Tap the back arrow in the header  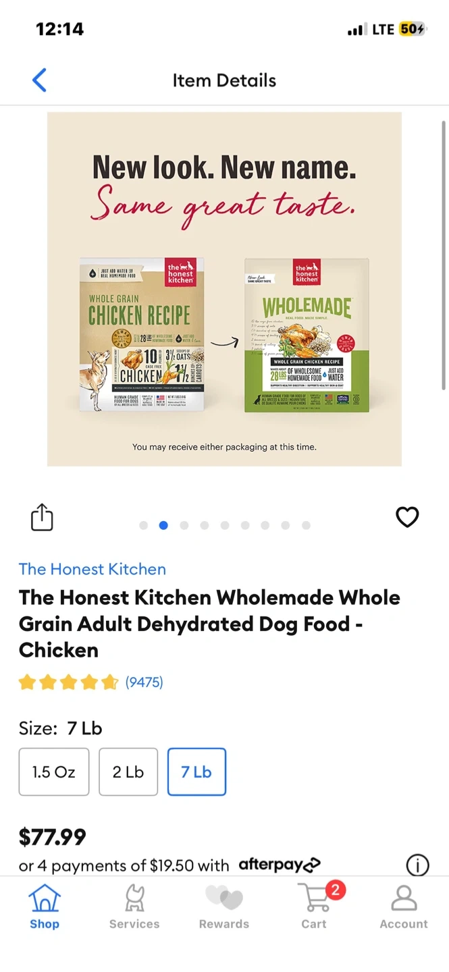39,80
